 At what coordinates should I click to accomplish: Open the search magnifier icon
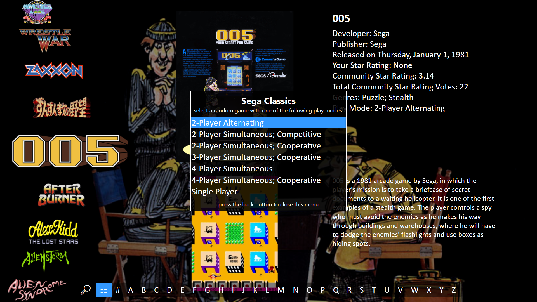(86, 290)
